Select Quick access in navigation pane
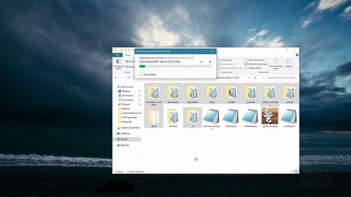This screenshot has width=351, height=197. coord(127,86)
